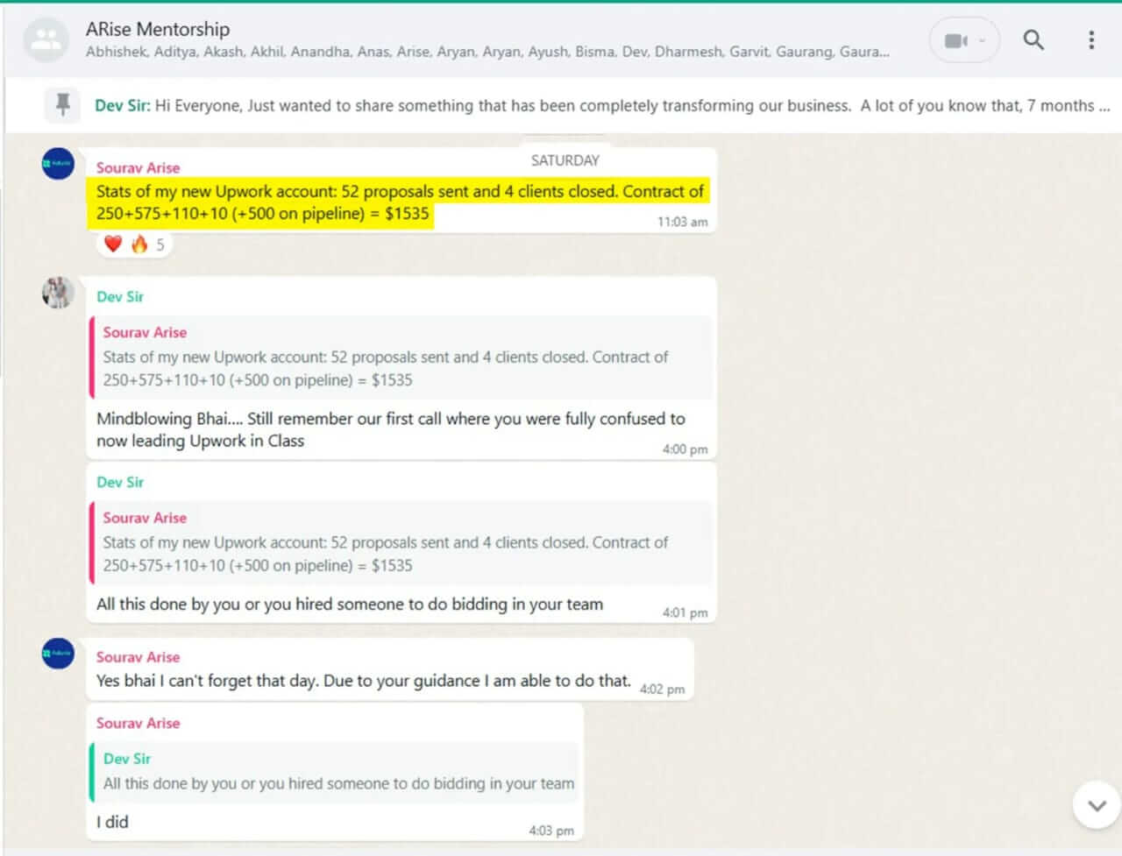Image resolution: width=1122 pixels, height=856 pixels.
Task: Open the video call dropdown arrow
Action: [983, 40]
